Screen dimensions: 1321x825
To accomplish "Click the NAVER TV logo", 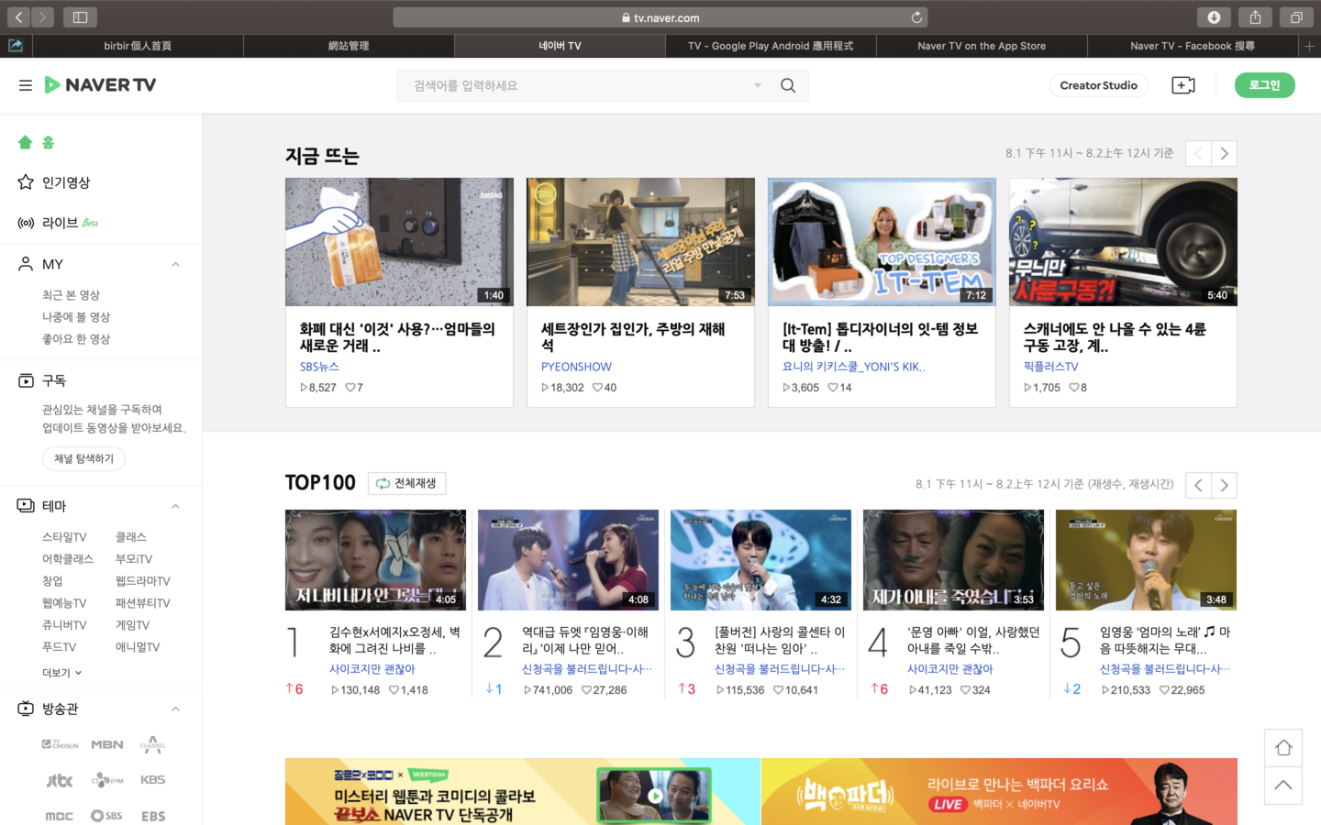I will 101,85.
